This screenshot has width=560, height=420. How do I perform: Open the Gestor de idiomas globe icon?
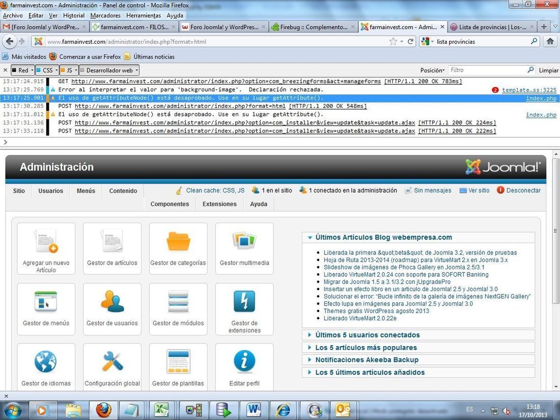(x=46, y=368)
